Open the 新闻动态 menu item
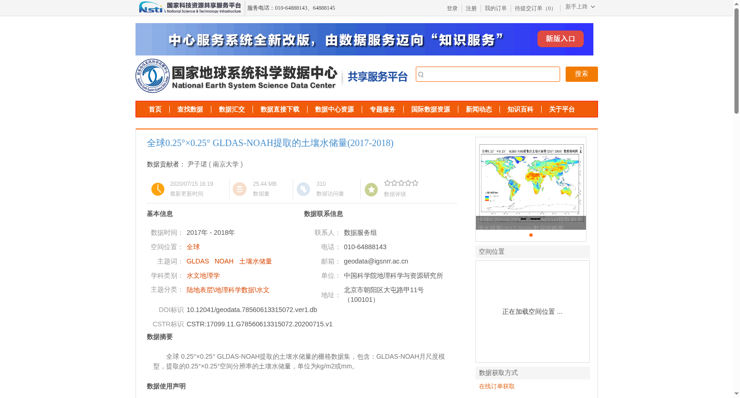 (479, 110)
